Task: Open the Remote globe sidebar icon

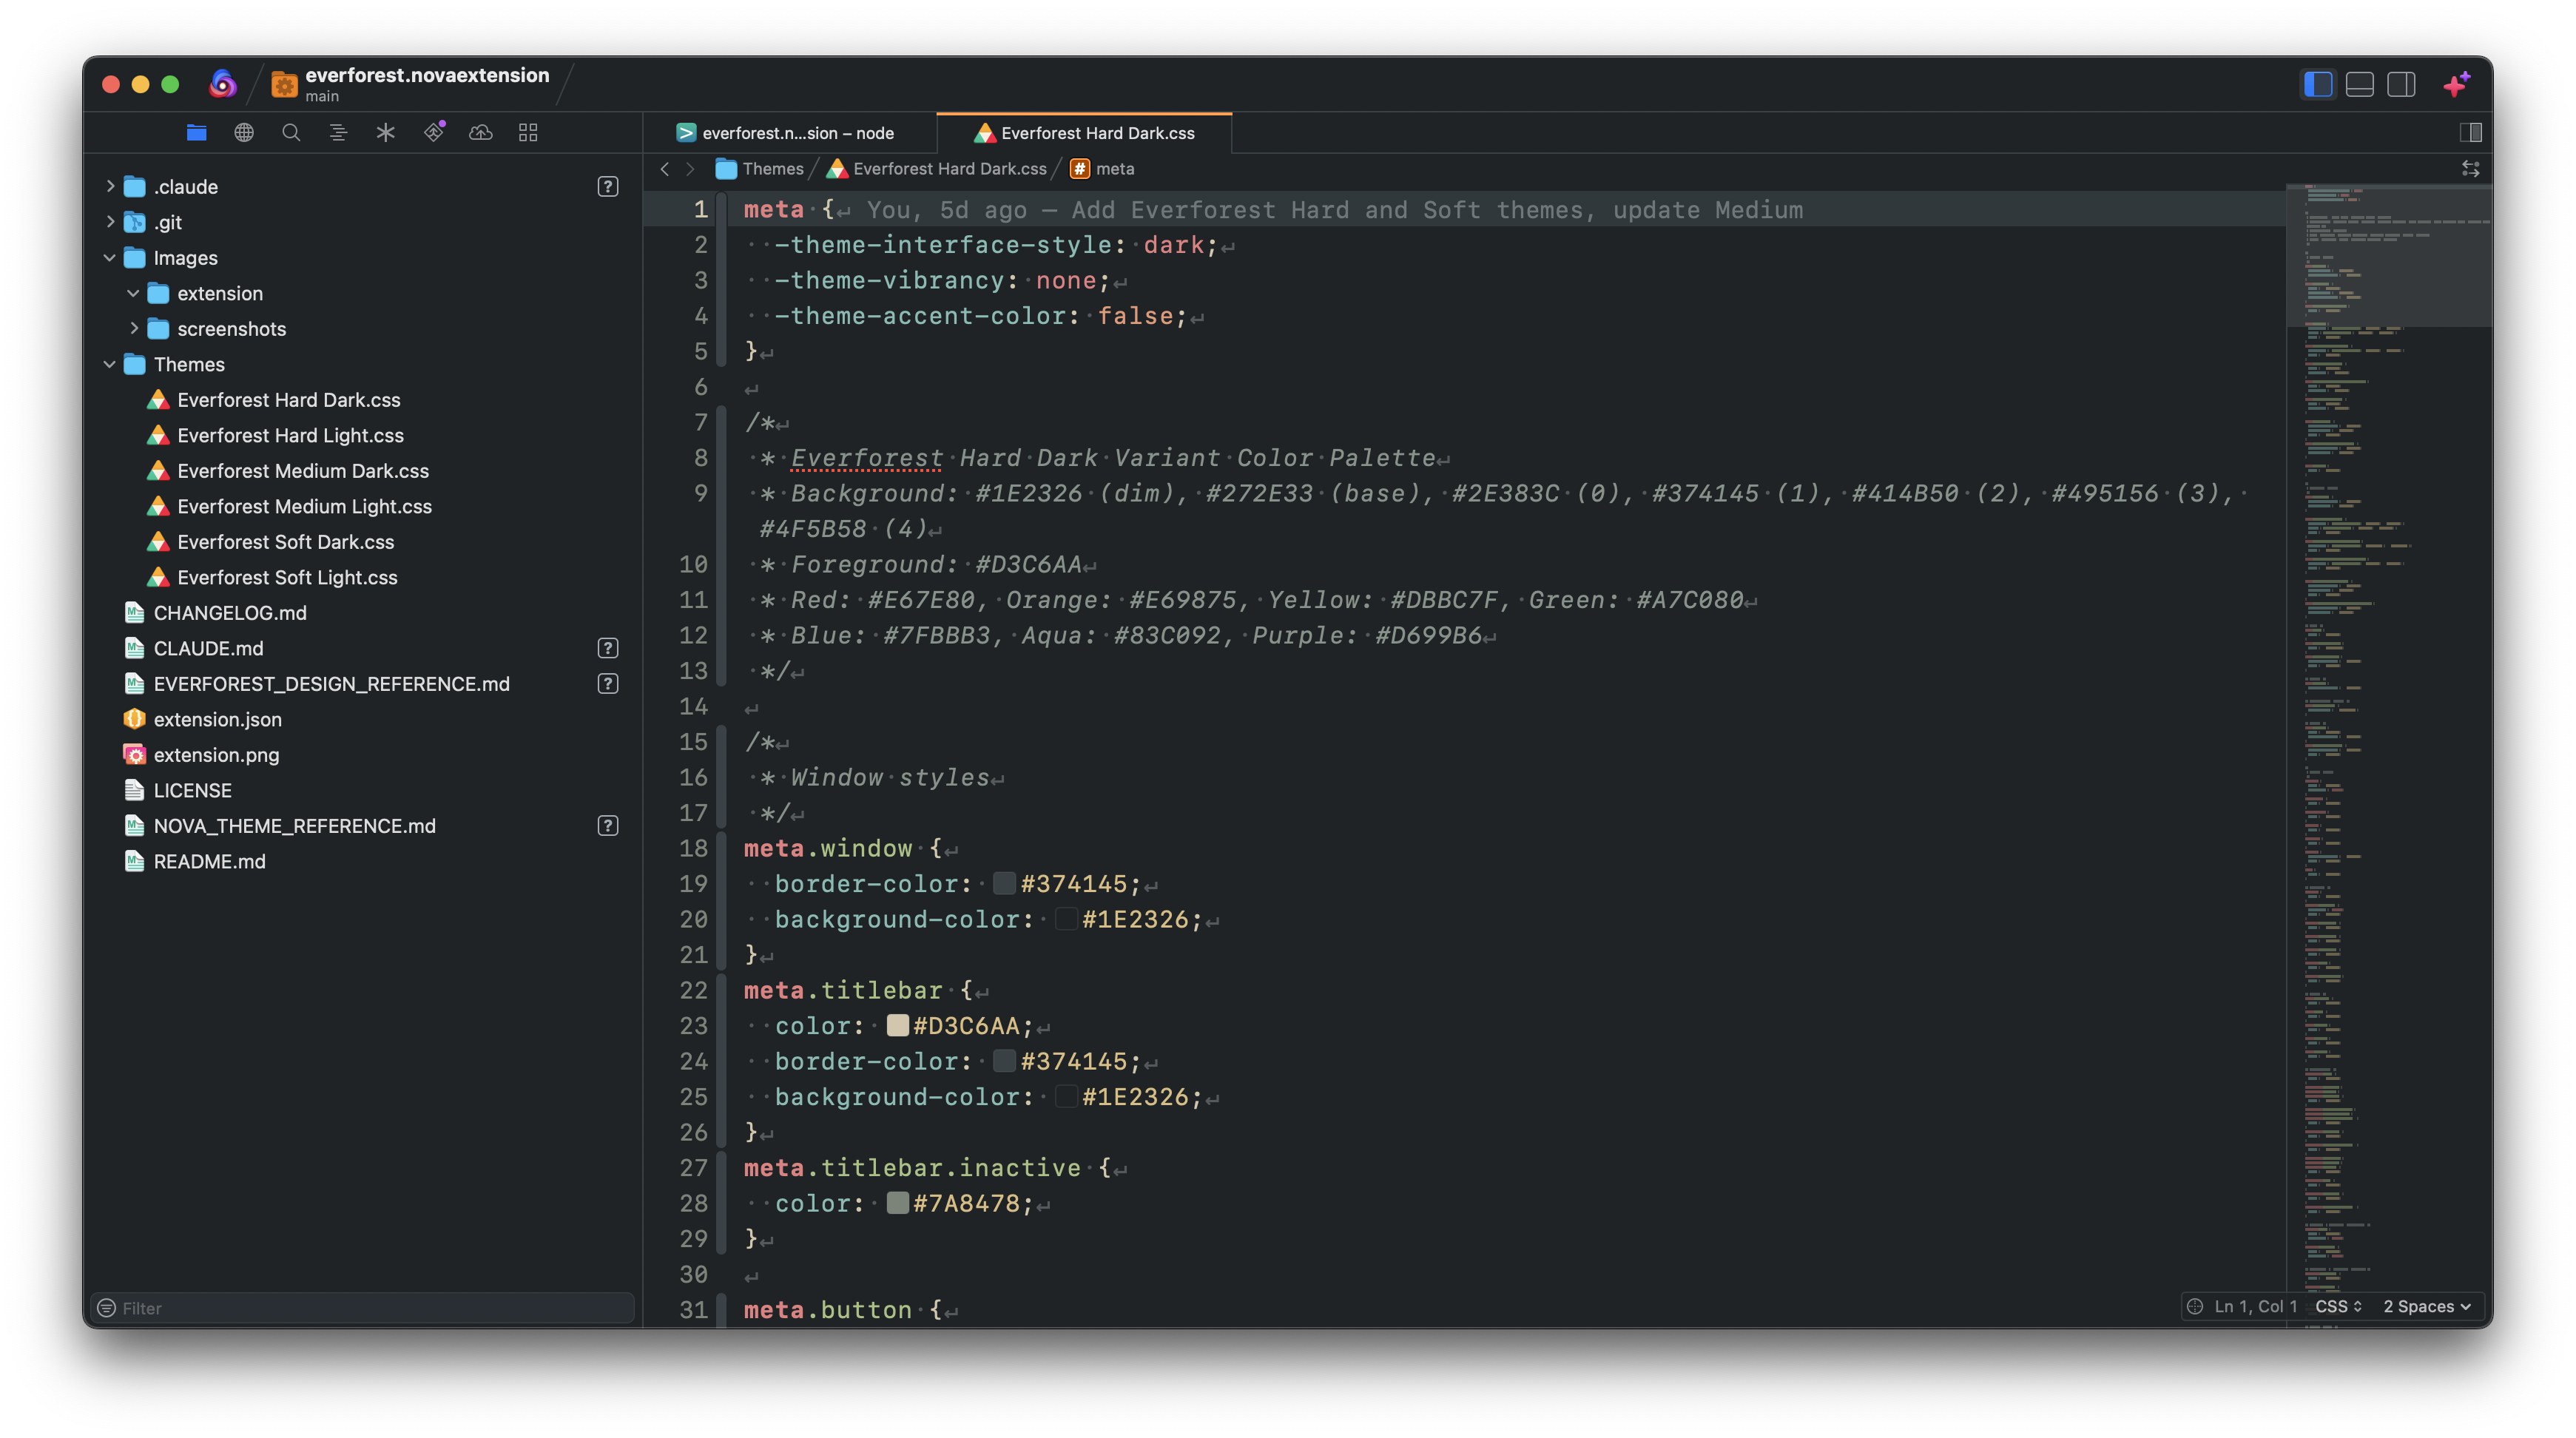Action: coord(244,132)
